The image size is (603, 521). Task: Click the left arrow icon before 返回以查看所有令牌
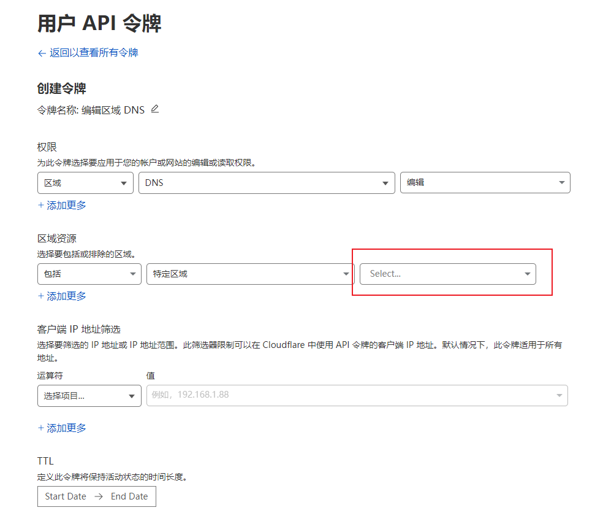[42, 53]
